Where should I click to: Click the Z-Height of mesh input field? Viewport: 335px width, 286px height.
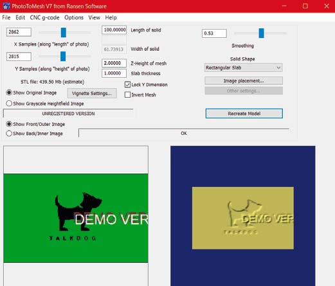point(114,63)
